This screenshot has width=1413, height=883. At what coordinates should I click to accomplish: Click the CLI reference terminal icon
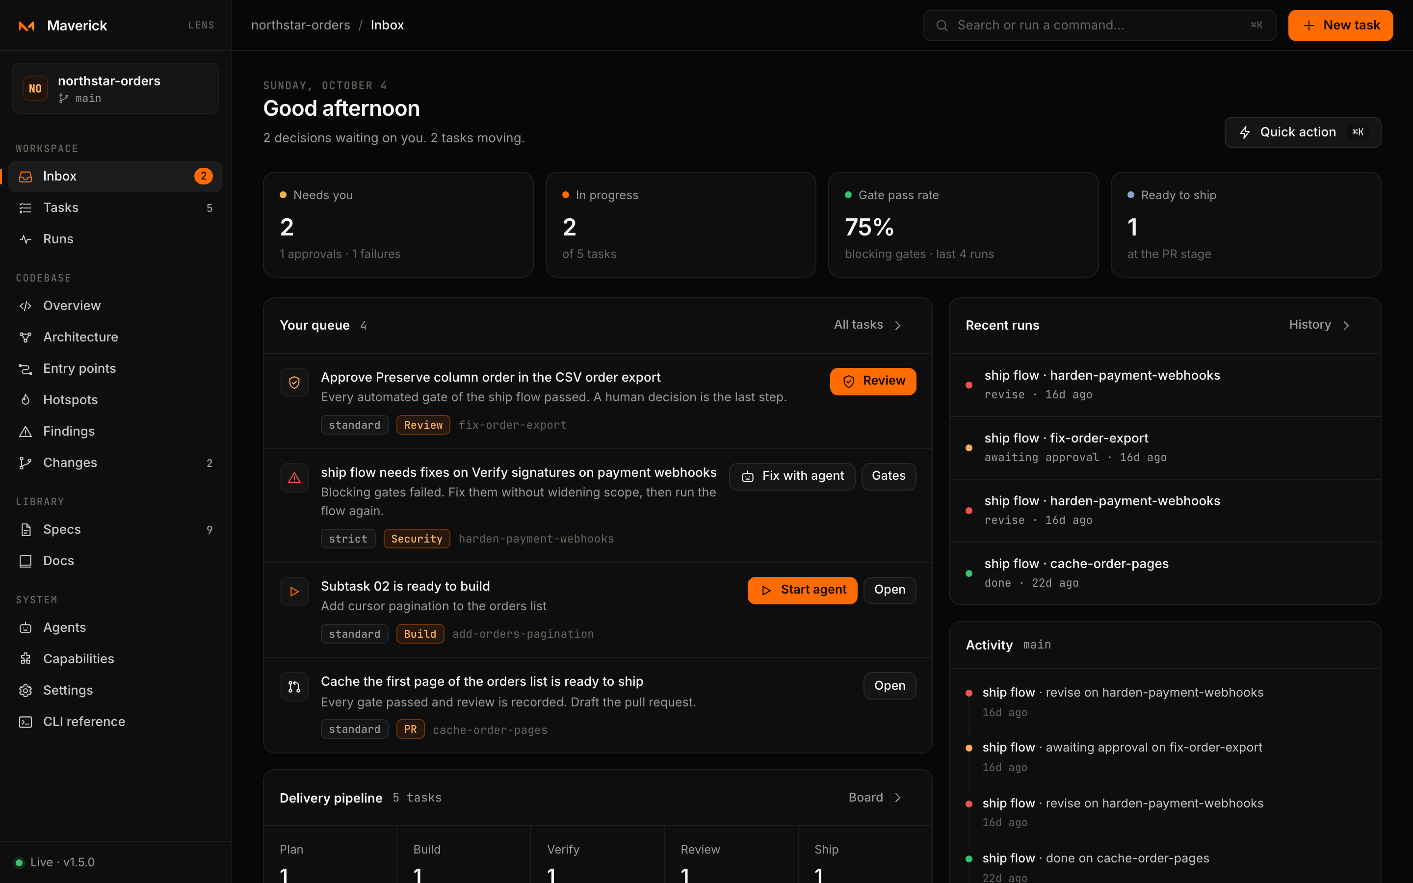click(25, 723)
